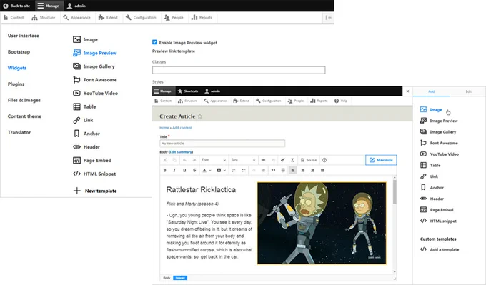Click Add a template under Custom templates
This screenshot has width=486, height=285.
440,249
